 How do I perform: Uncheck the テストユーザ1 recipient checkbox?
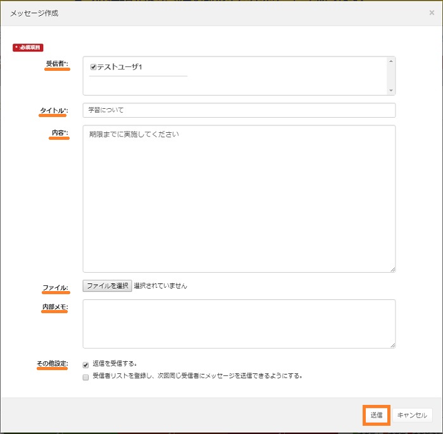[x=93, y=66]
